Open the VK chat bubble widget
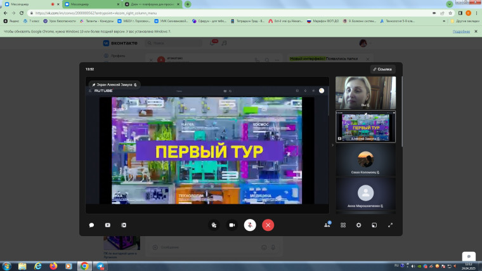Image resolution: width=482 pixels, height=271 pixels. tap(469, 256)
